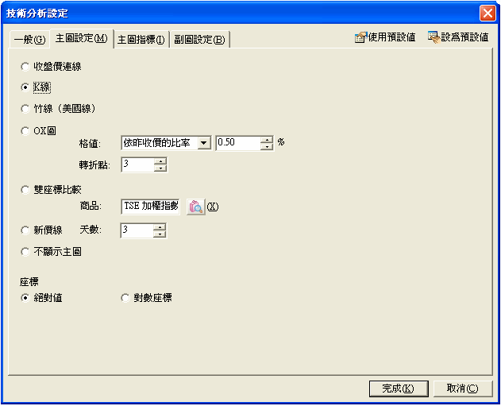The width and height of the screenshot is (501, 406).
Task: Click the 設為預設值 icon
Action: 434,37
